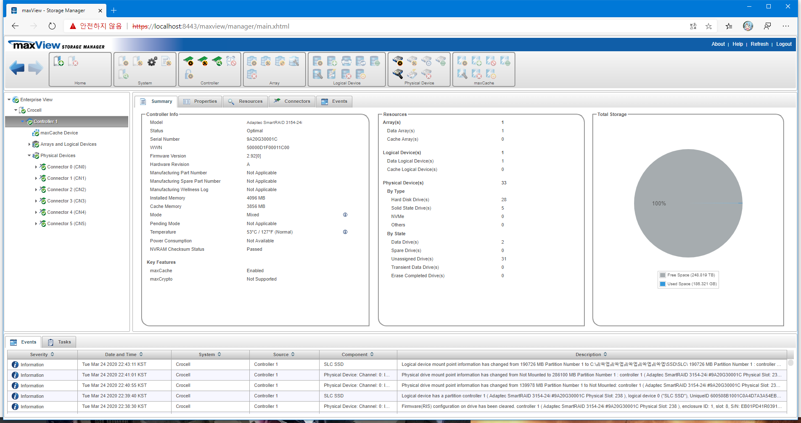Click black disk with gear in Physical Device group
This screenshot has height=423, width=801.
click(398, 62)
